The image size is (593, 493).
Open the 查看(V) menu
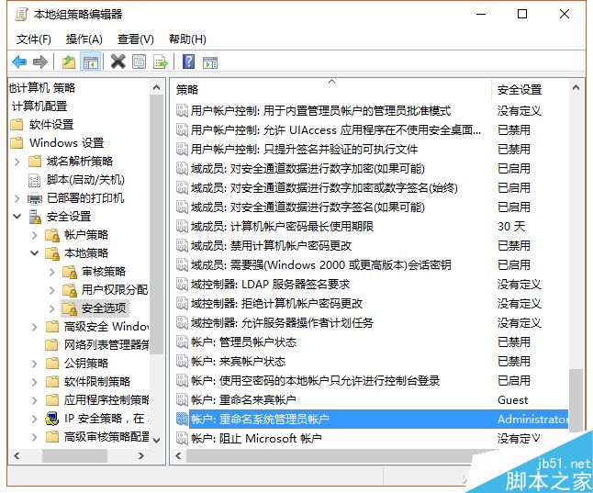coord(136,39)
